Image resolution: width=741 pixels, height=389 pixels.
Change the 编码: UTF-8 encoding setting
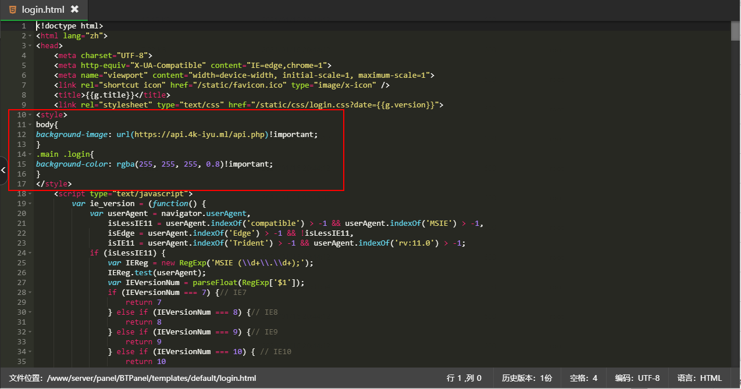coord(637,378)
